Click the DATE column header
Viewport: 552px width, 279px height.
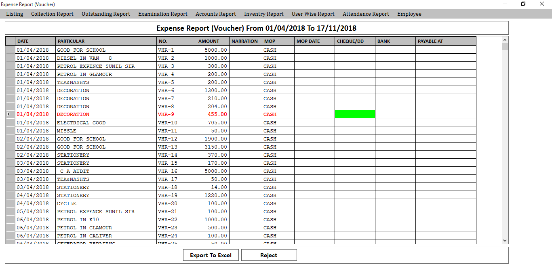(35, 41)
